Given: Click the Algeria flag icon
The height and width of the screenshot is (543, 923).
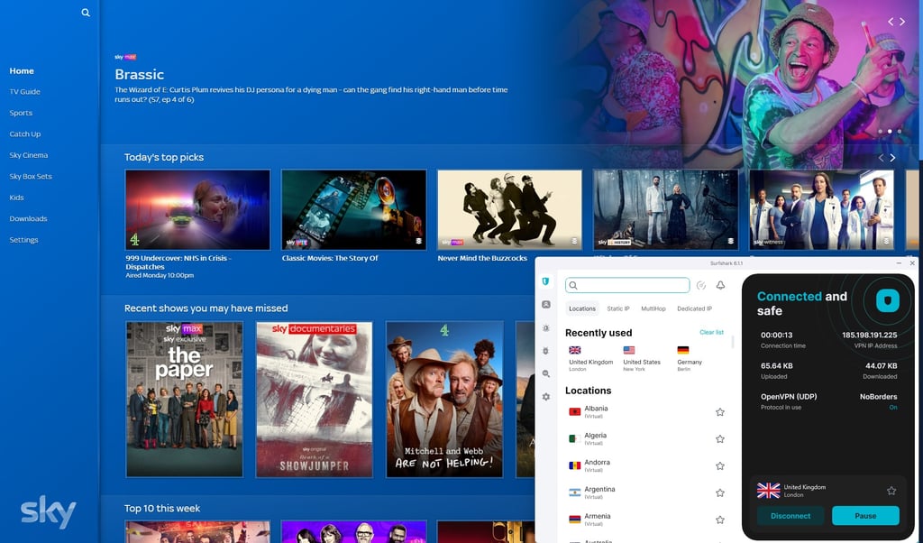Looking at the screenshot, I should point(574,438).
